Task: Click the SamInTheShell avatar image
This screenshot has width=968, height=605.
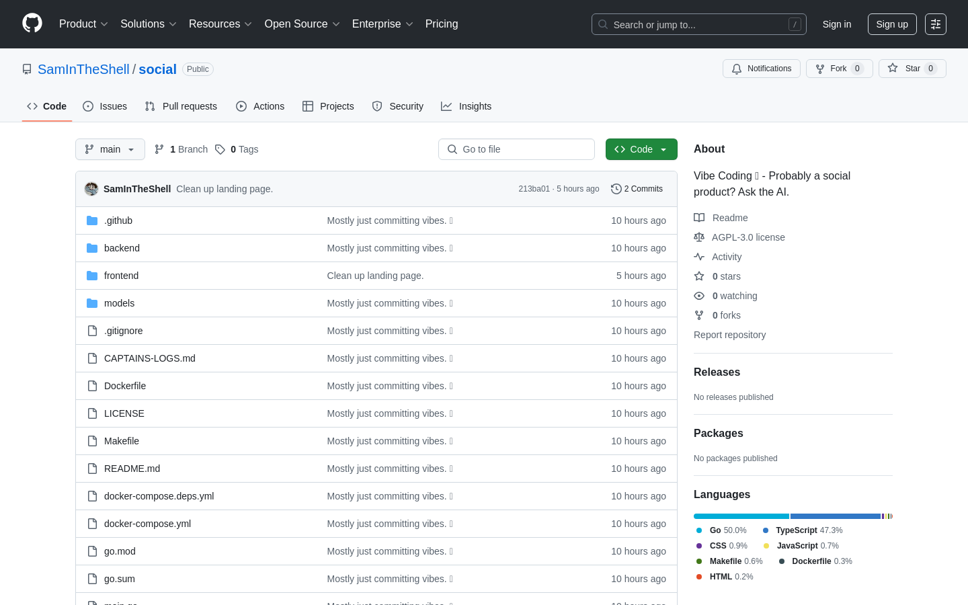Action: 91,189
